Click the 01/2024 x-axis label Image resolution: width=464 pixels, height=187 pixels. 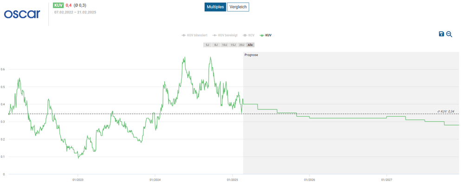point(155,180)
